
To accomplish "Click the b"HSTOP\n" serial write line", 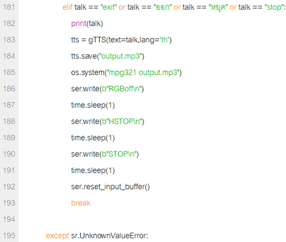I will (108, 122).
